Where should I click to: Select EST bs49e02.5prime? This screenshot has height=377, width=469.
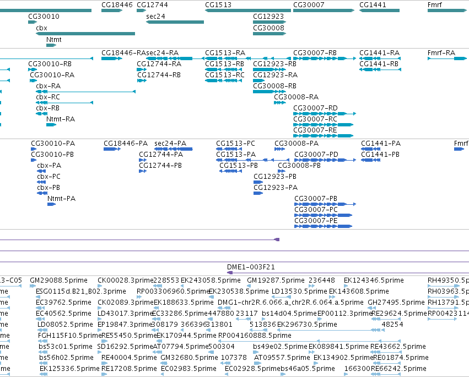point(280,347)
